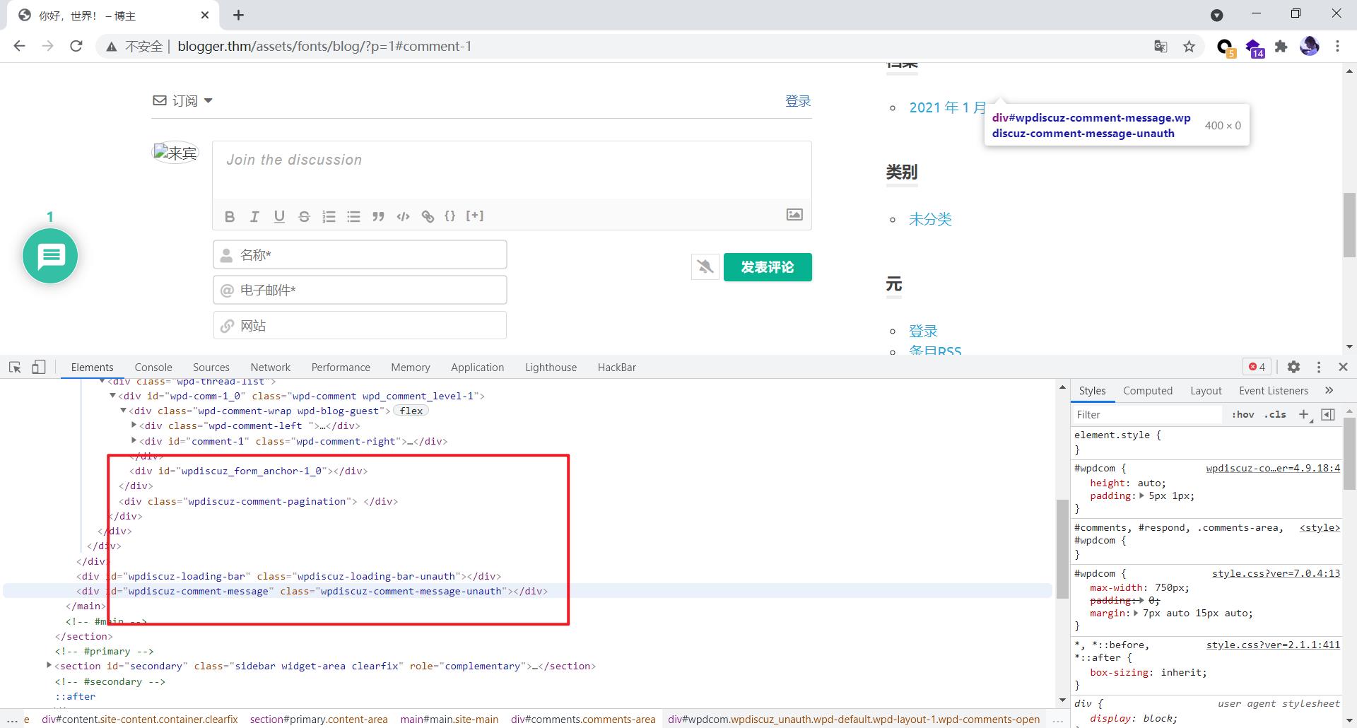Insert spoiler tag in editor
The width and height of the screenshot is (1357, 728).
click(475, 216)
